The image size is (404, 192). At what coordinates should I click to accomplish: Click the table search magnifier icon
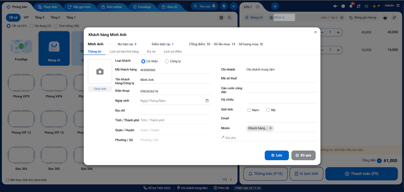230,18
